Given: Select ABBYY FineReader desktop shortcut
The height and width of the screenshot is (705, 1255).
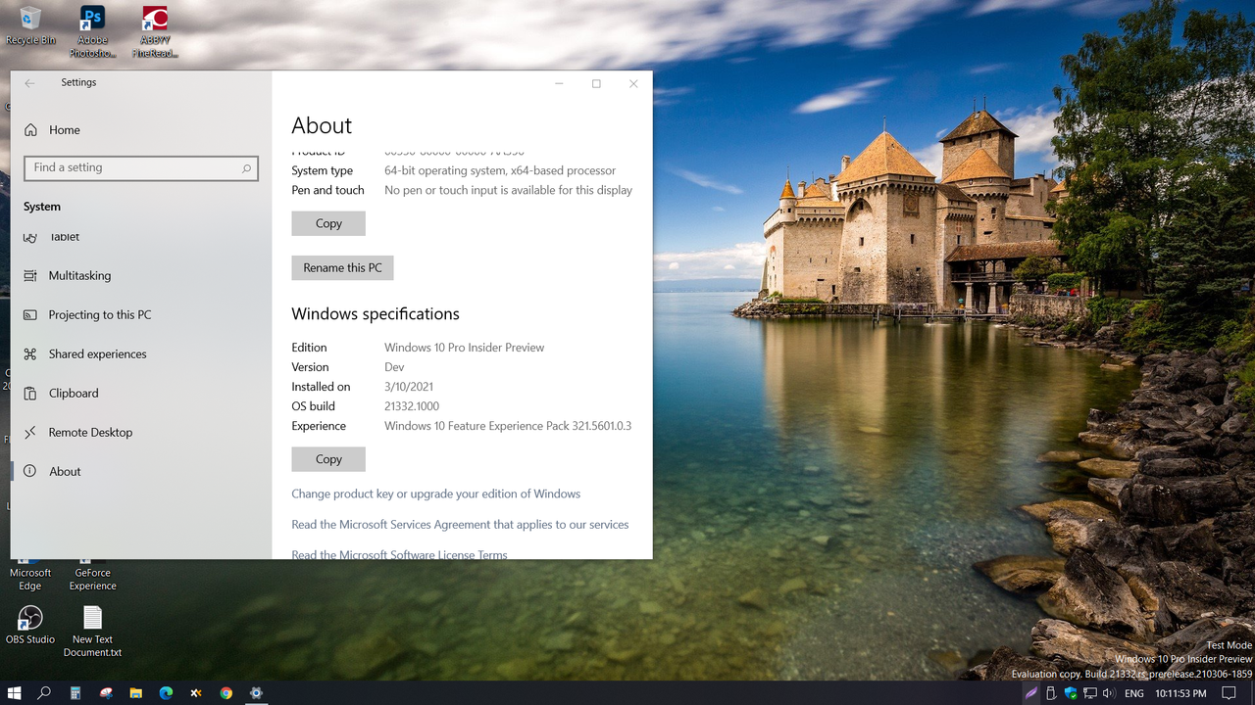Looking at the screenshot, I should click(x=155, y=31).
